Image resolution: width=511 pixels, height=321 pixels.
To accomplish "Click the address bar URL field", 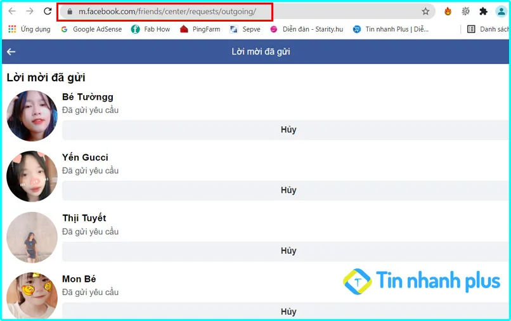I will point(248,12).
